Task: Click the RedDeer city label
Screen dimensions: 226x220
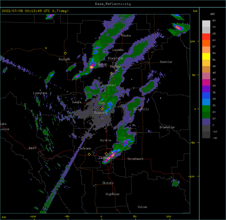Action: click(115, 67)
